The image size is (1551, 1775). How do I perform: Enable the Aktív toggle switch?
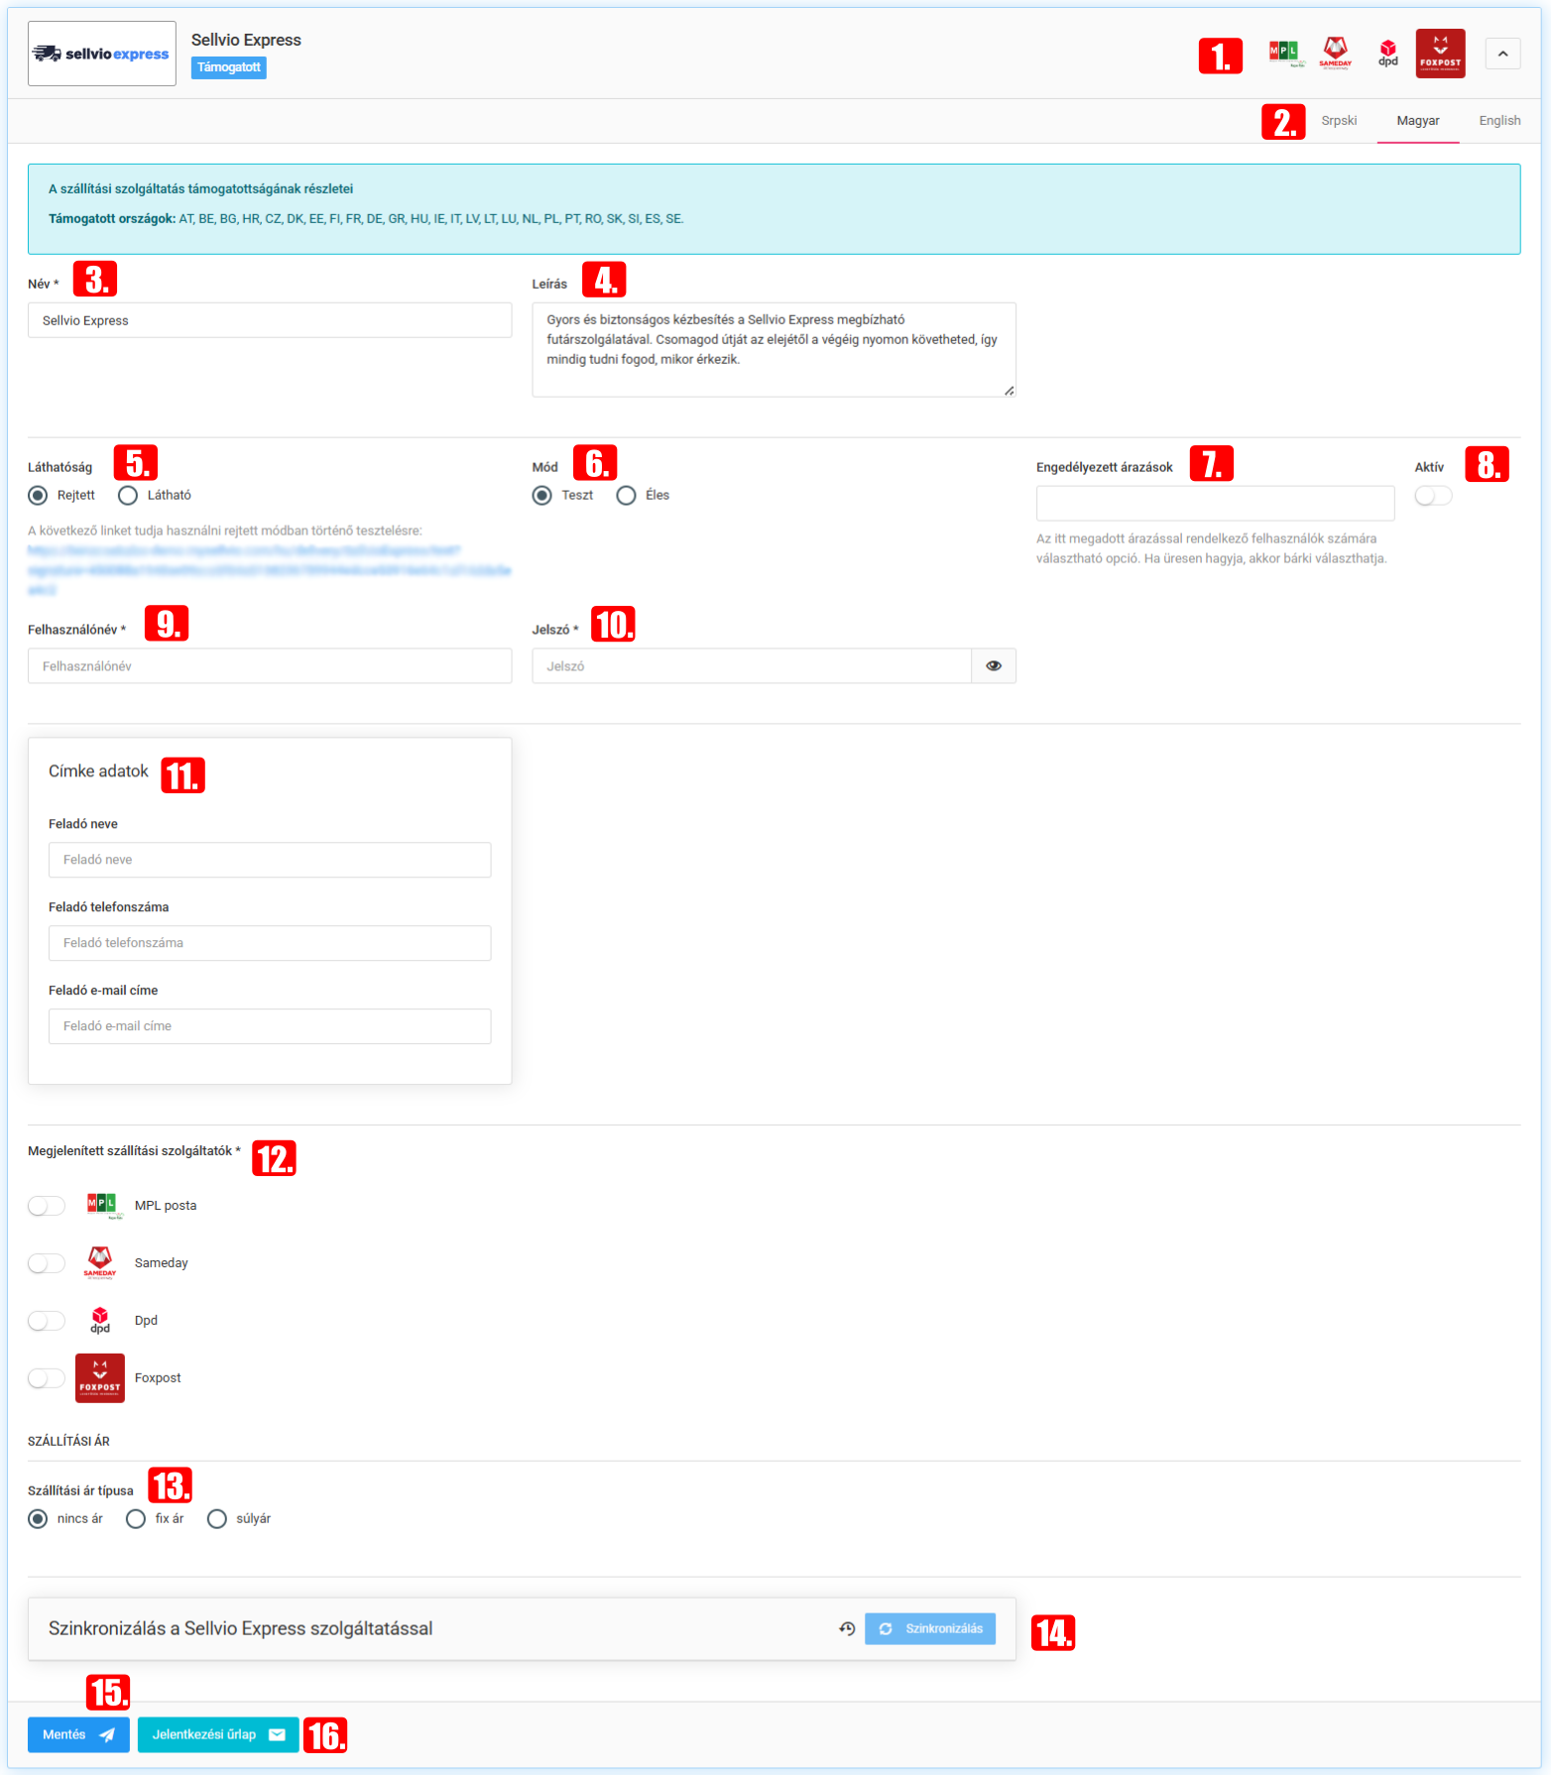(x=1433, y=496)
